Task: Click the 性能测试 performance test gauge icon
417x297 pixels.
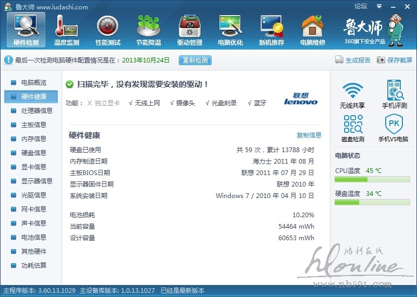Action: click(107, 29)
